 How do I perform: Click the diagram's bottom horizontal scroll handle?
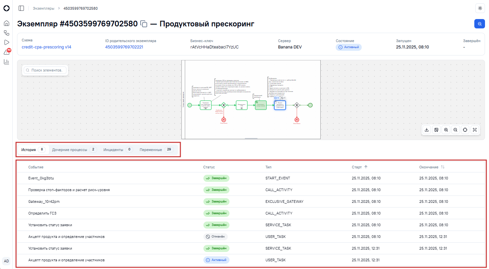(x=251, y=138)
